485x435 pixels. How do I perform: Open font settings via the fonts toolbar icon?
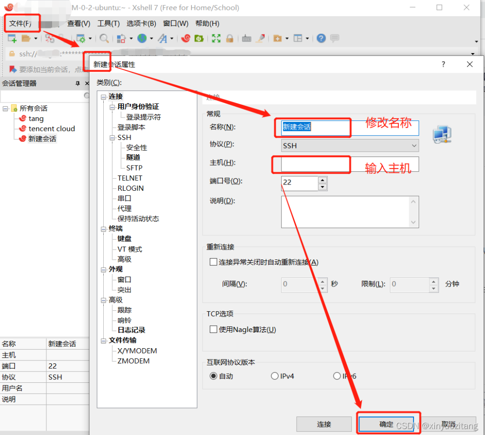163,38
